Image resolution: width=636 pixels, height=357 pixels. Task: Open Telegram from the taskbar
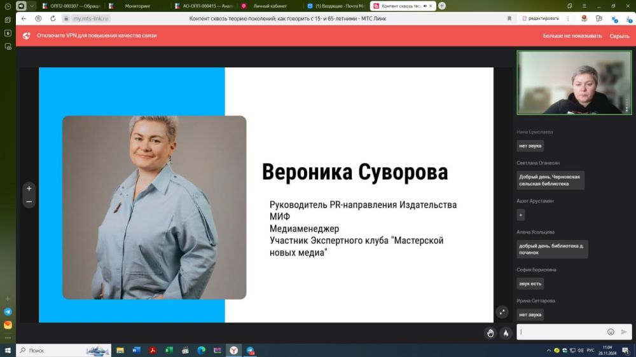(x=250, y=351)
